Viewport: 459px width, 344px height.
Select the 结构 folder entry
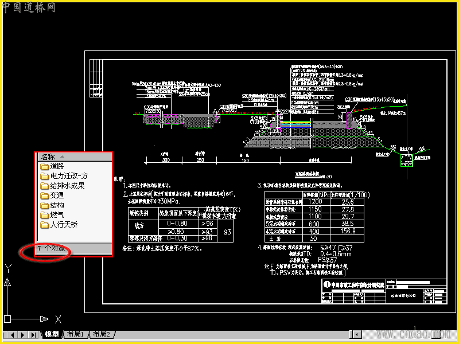(x=52, y=205)
